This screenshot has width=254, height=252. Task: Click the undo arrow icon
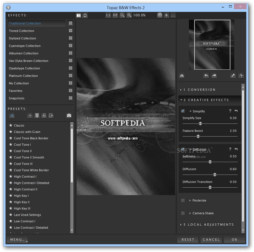[x=206, y=75]
